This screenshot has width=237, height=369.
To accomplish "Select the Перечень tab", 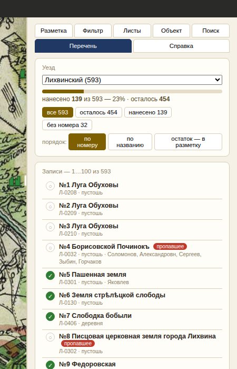I will click(x=83, y=46).
